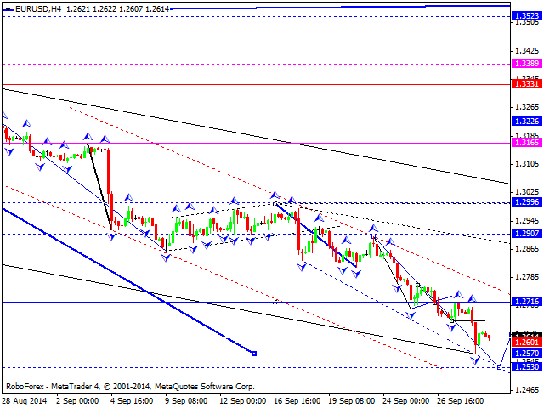This screenshot has height=408, width=544.
Task: Select the 1.2570 price level label
Action: click(524, 354)
